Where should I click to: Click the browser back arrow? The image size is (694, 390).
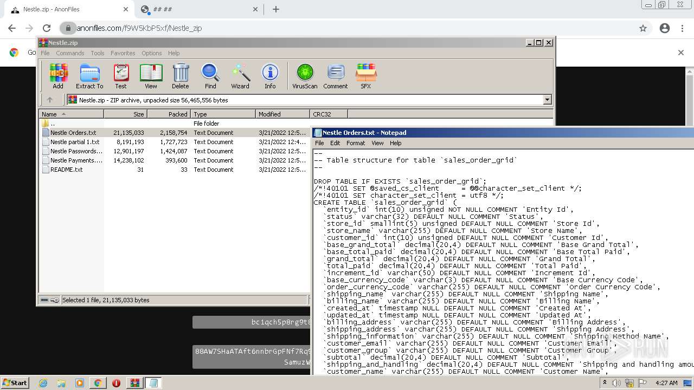point(12,28)
